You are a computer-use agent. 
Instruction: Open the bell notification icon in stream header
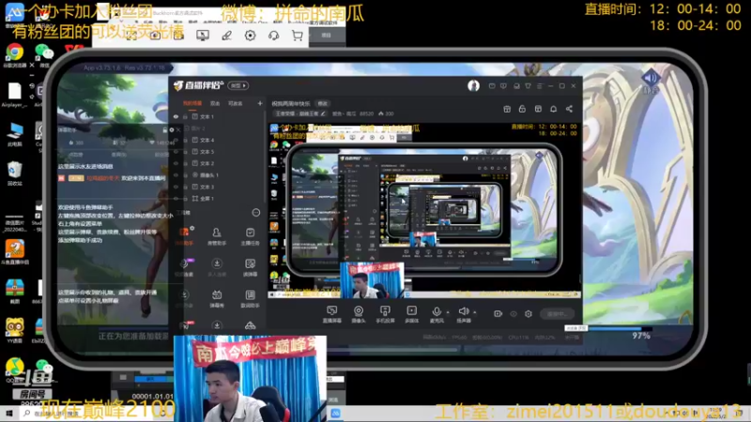click(x=553, y=109)
